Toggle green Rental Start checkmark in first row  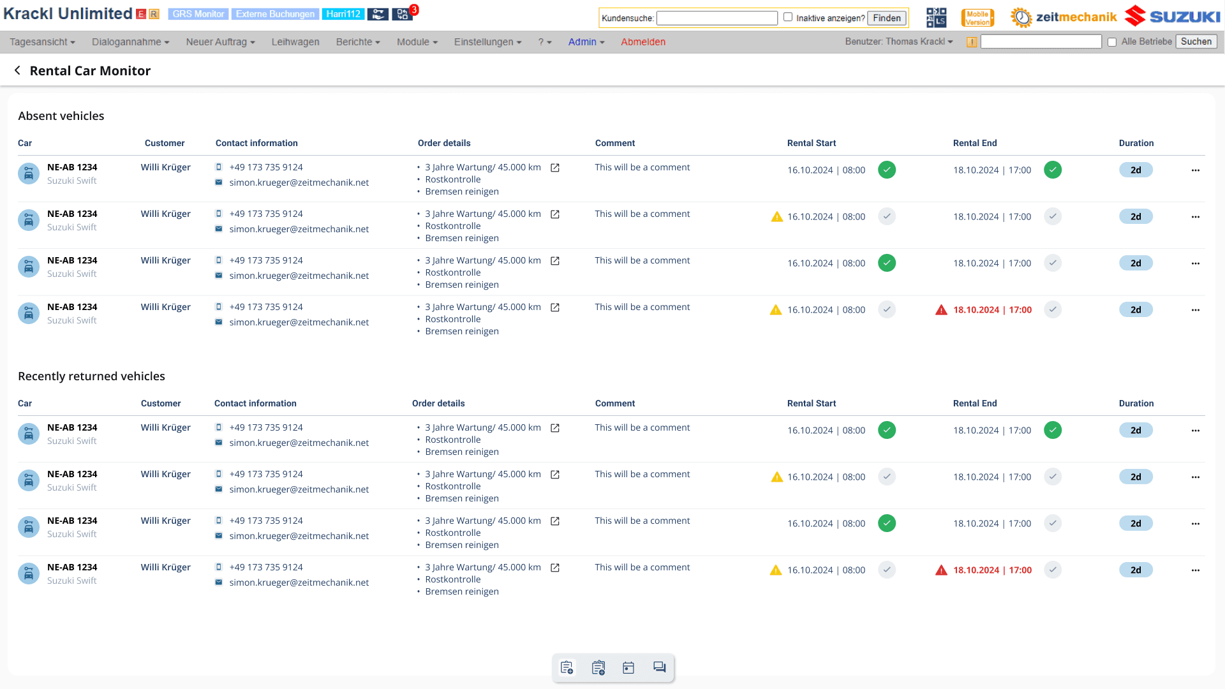pyautogui.click(x=886, y=170)
